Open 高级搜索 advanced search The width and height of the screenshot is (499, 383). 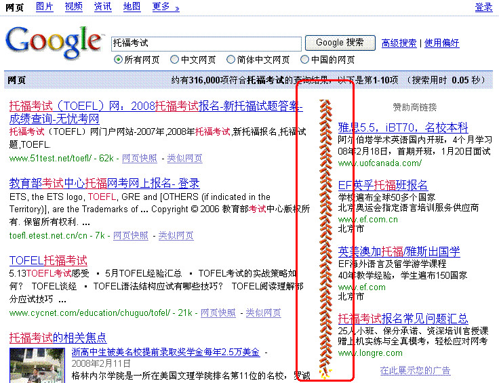(399, 43)
